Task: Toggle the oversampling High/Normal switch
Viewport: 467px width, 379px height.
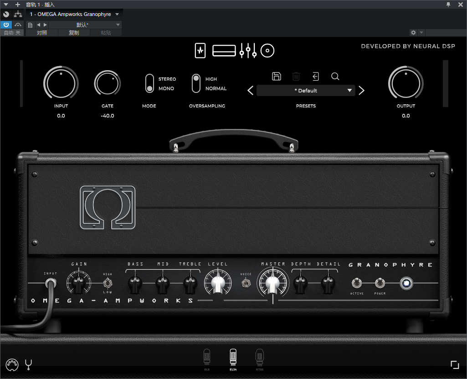Action: click(196, 83)
